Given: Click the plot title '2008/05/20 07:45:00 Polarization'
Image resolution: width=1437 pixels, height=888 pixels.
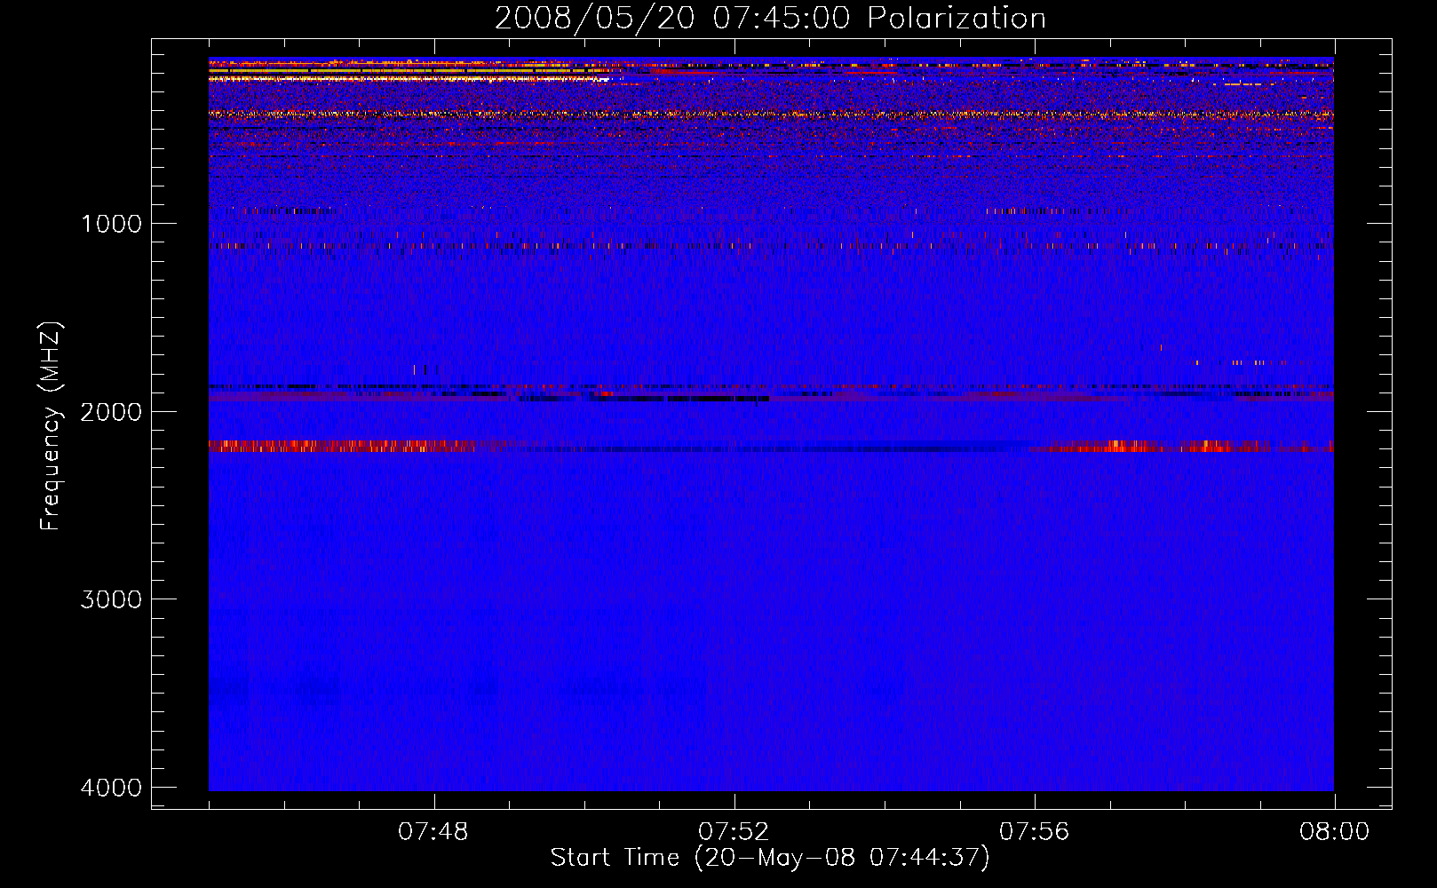Looking at the screenshot, I should tap(770, 19).
